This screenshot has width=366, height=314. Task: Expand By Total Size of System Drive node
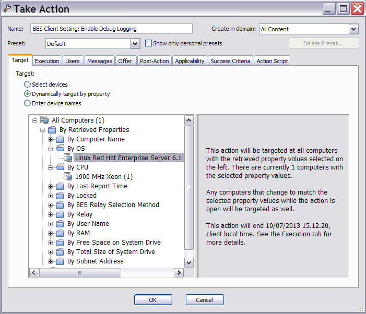pos(51,252)
